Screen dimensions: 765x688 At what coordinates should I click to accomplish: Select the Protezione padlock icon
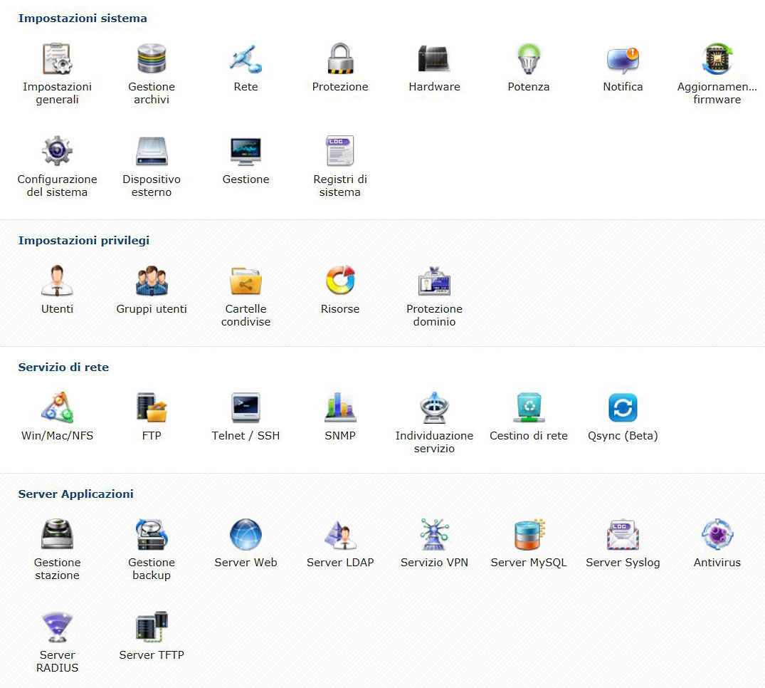(x=340, y=60)
